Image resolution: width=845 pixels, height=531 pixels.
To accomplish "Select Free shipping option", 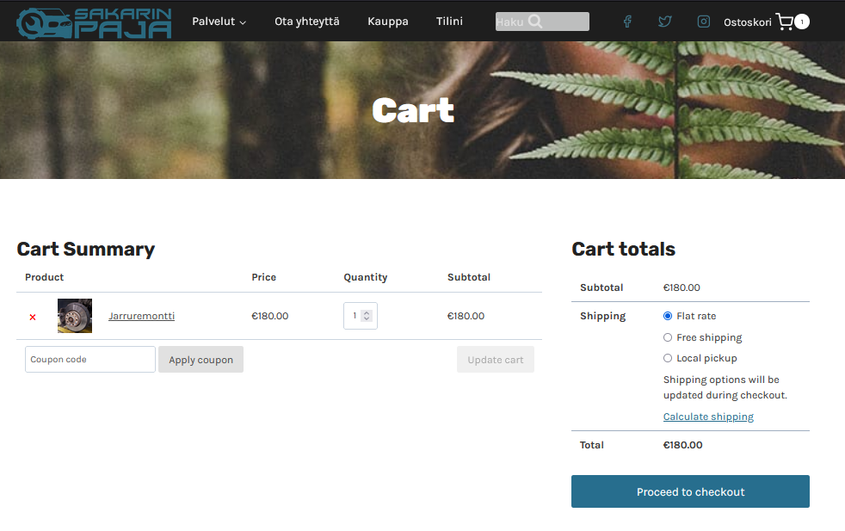I will point(668,337).
